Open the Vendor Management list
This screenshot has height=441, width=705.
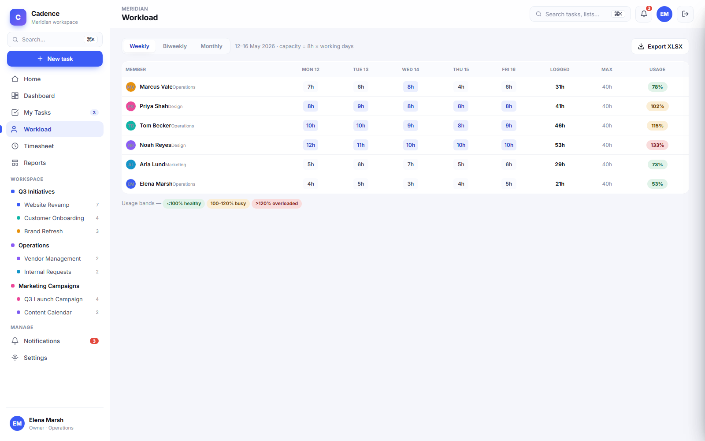tap(57, 258)
